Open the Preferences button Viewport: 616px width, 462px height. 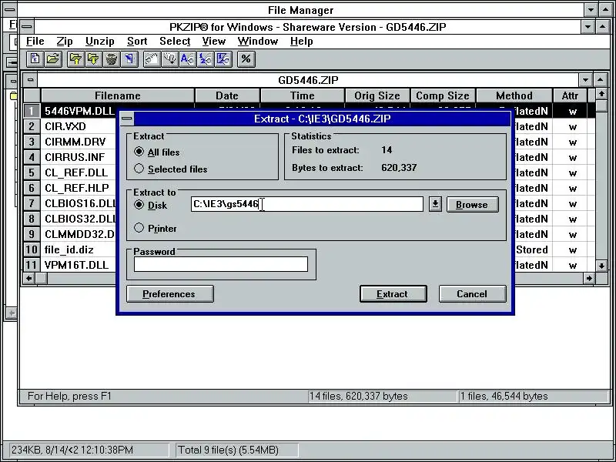point(169,294)
